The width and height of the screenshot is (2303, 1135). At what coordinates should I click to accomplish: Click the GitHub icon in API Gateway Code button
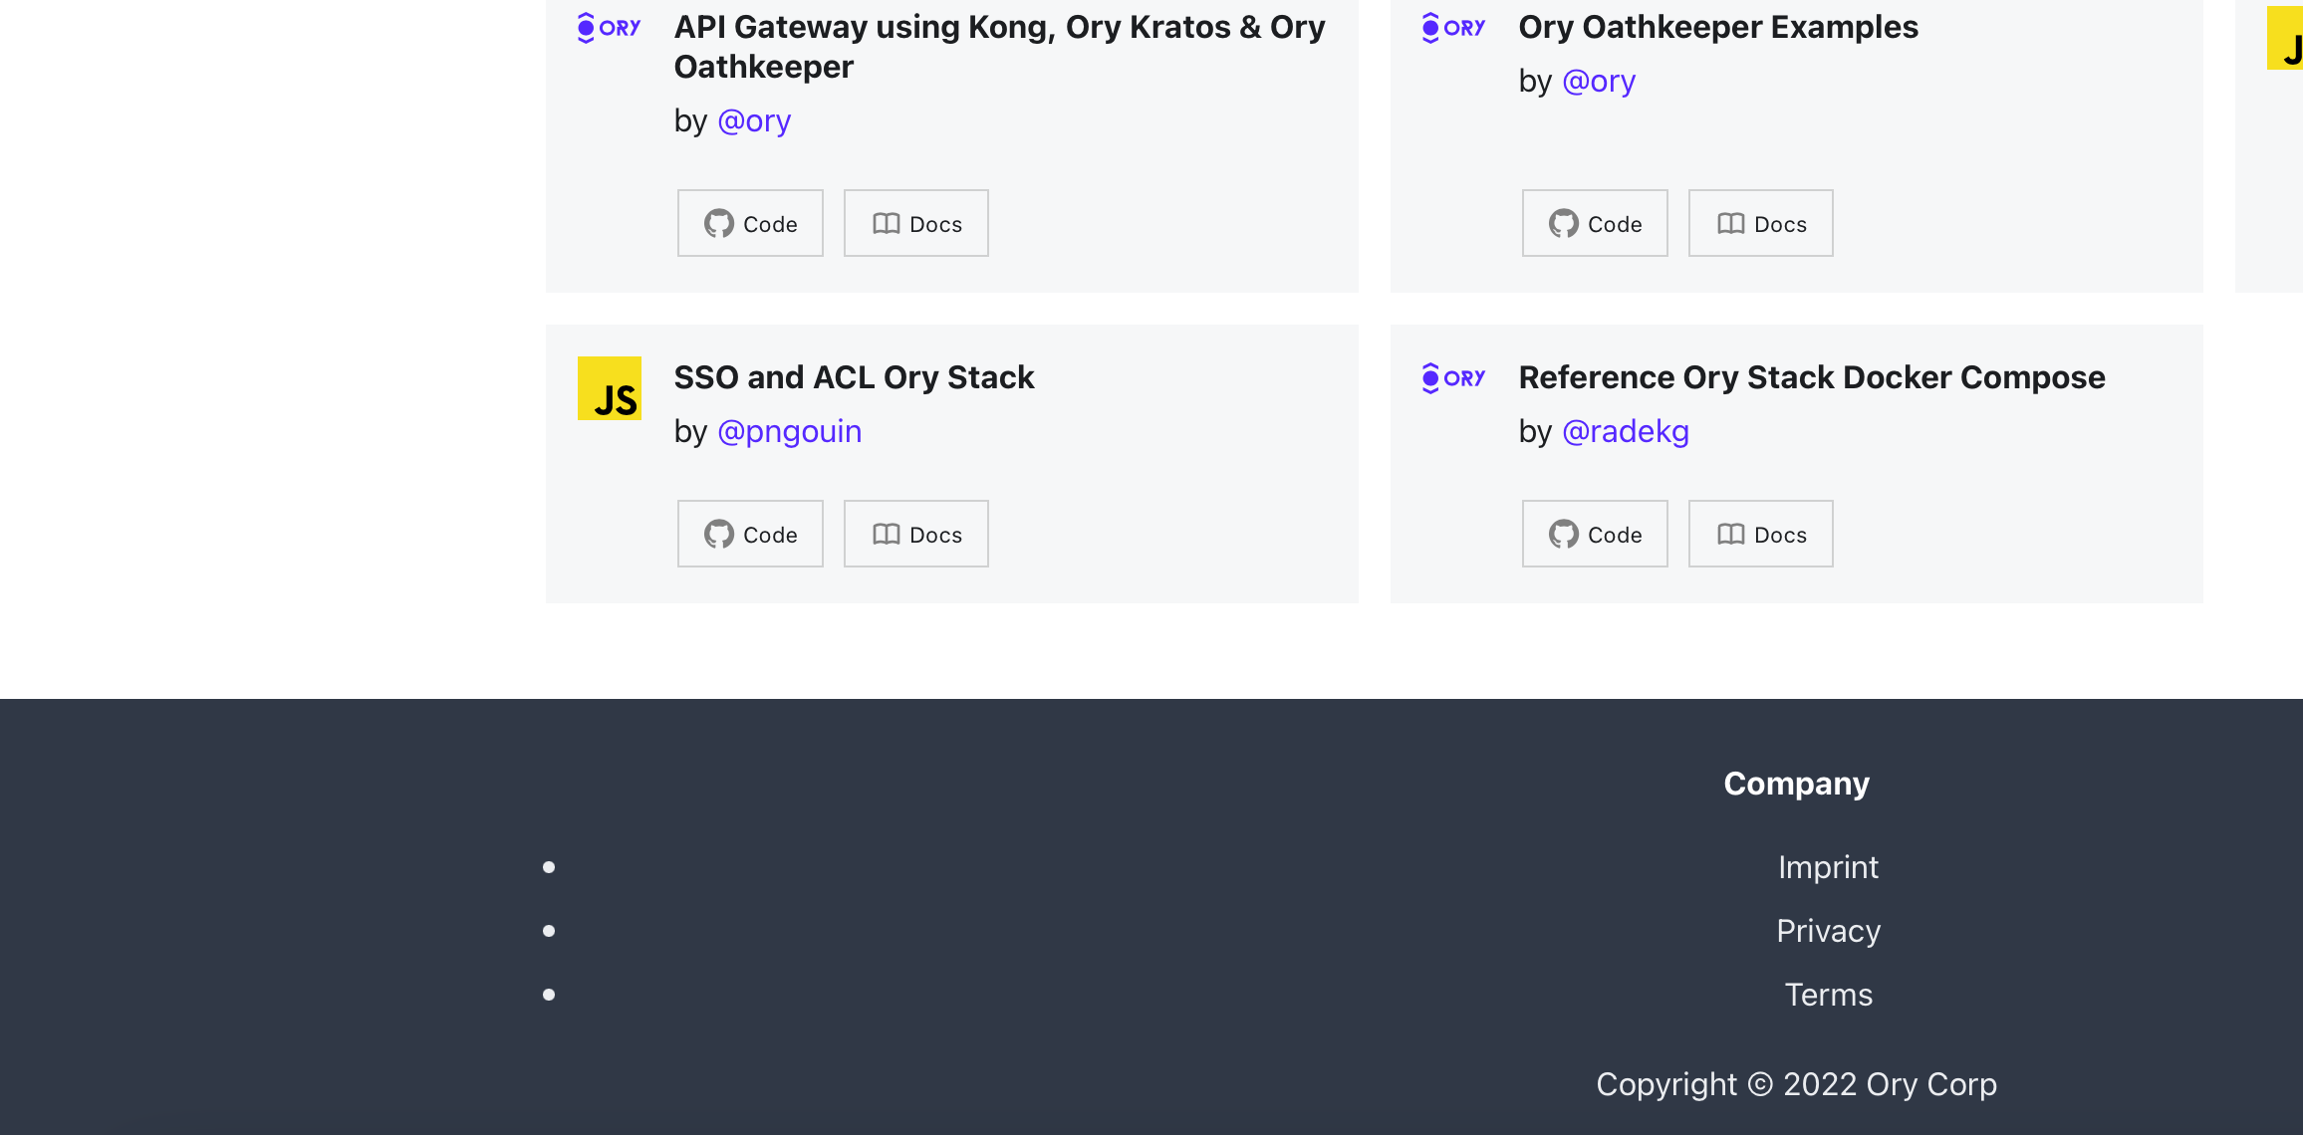tap(719, 223)
